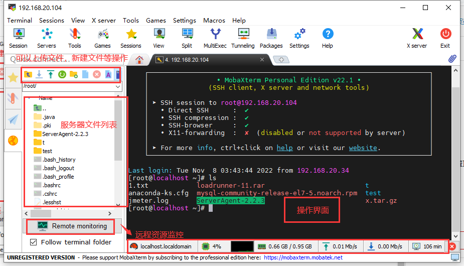The width and height of the screenshot is (464, 266).
Task: Launch the MultiExec tool
Action: point(215,38)
